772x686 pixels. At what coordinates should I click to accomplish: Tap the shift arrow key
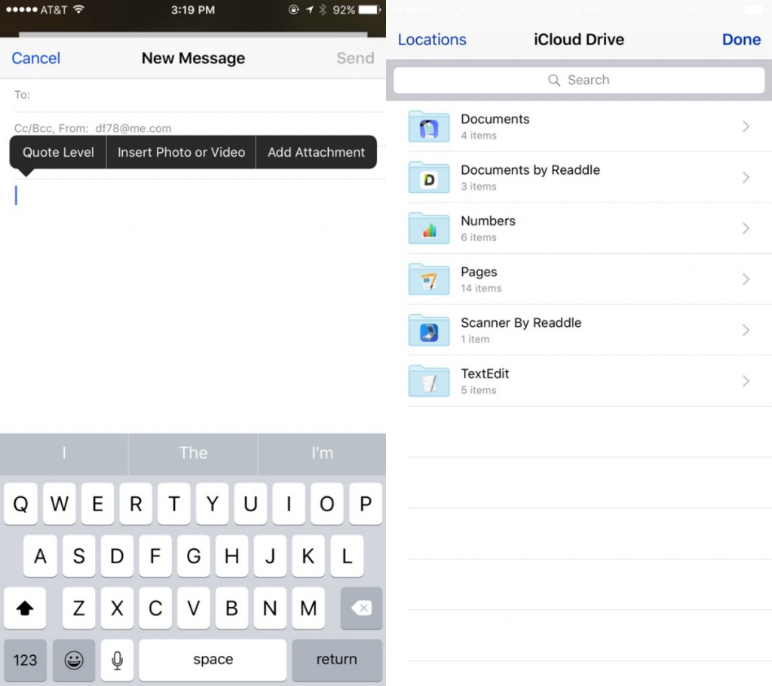pyautogui.click(x=25, y=608)
